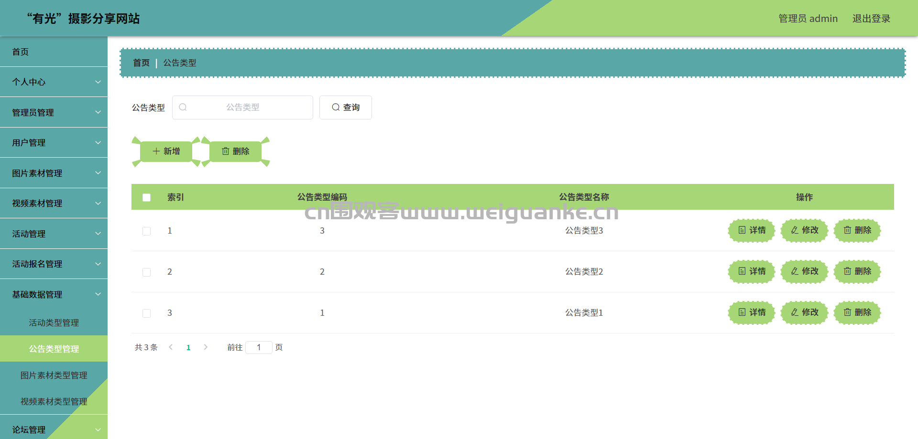The image size is (918, 439).
Task: Click the 查询 search button
Action: tap(345, 107)
